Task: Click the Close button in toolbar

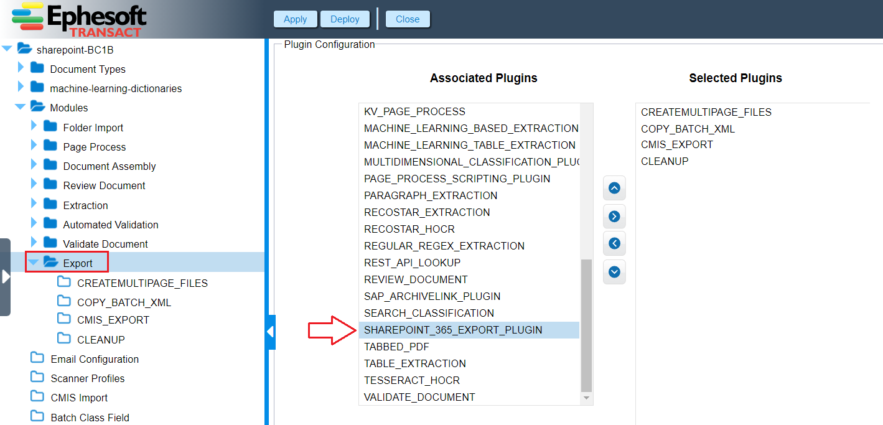Action: [x=408, y=19]
